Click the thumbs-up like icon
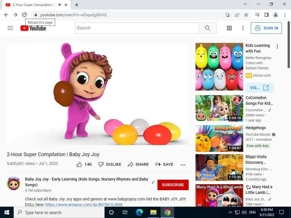 click(x=79, y=164)
